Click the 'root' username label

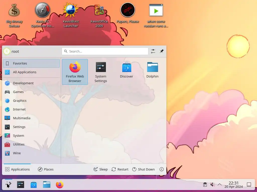tap(15, 51)
